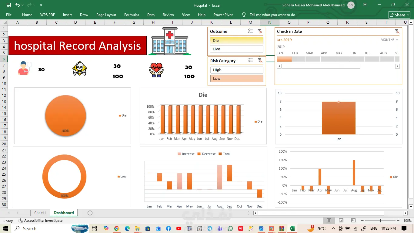
Task: Open the Data ribbon tab
Action: 151,15
